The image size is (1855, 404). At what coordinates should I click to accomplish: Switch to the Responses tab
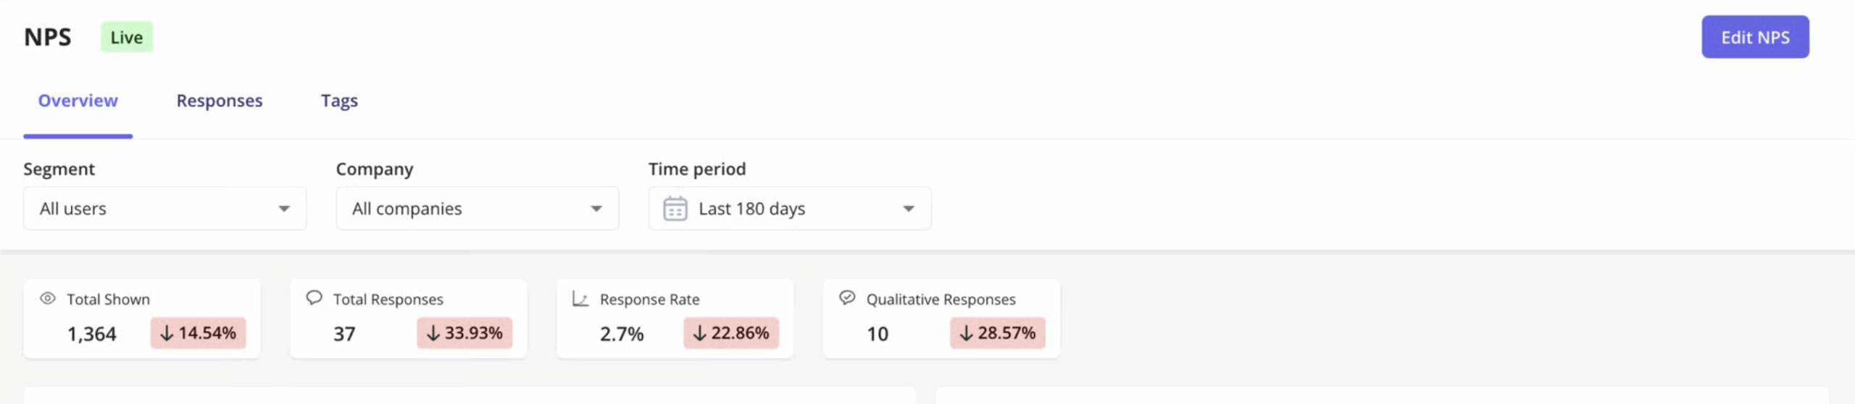[220, 101]
